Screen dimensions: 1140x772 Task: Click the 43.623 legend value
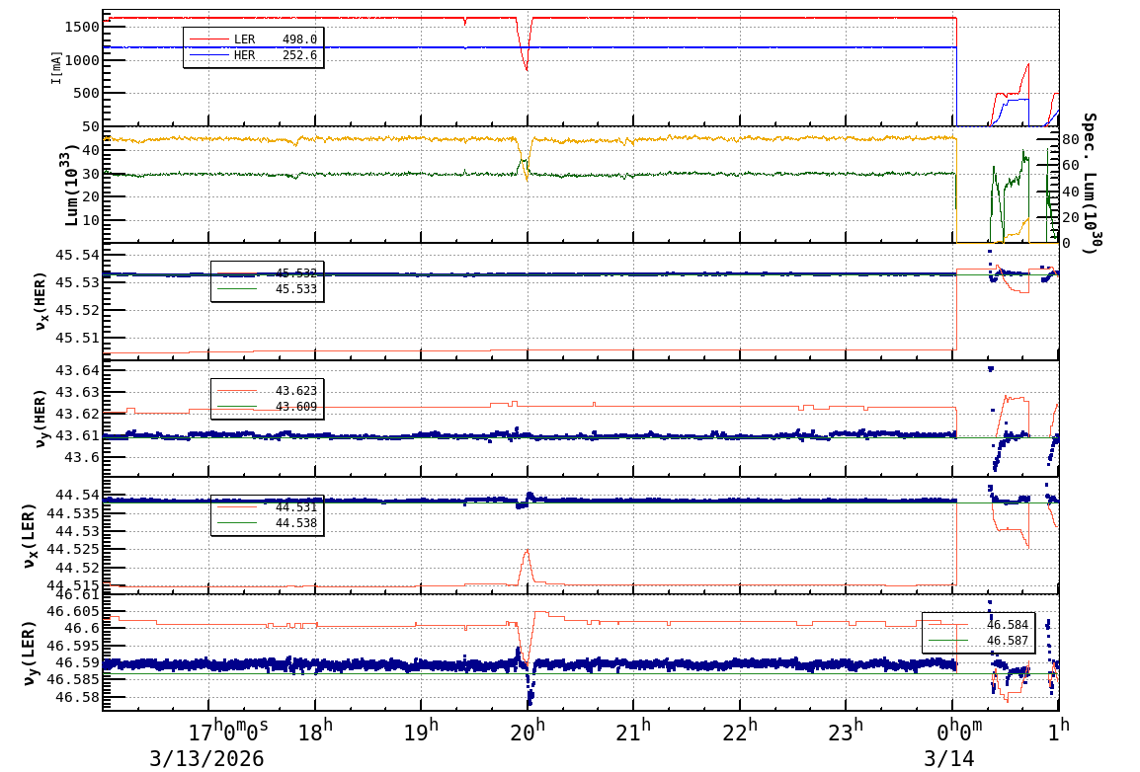click(296, 391)
